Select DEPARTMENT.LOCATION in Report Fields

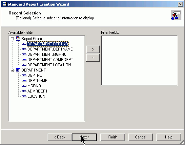click(x=49, y=65)
